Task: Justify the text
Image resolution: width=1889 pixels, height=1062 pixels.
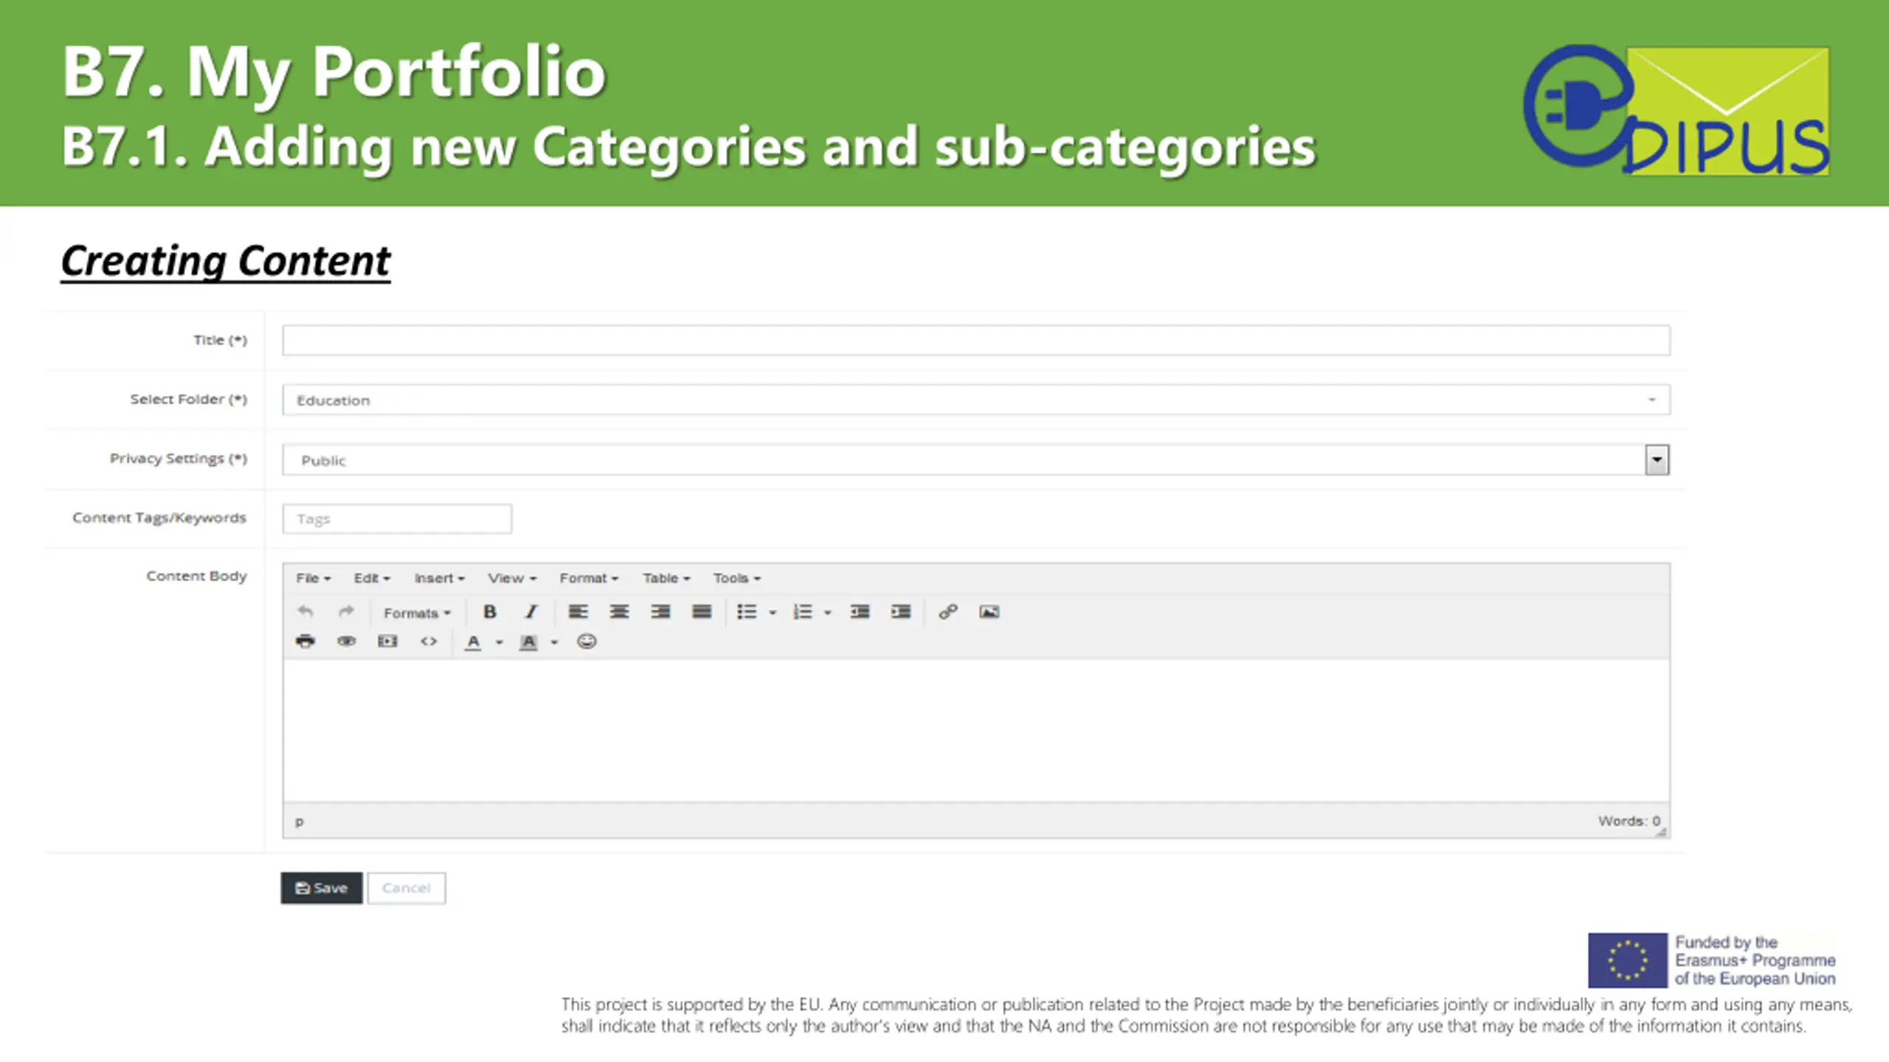Action: click(x=702, y=611)
